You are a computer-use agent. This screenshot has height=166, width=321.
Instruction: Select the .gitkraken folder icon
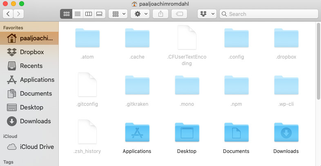[137, 85]
